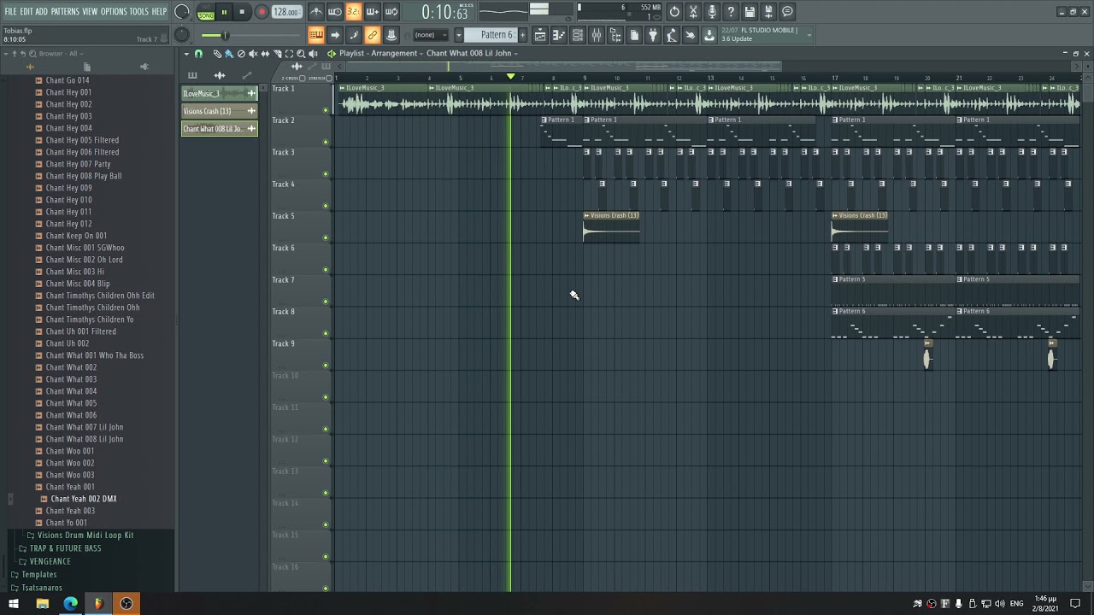Open the piano roll icon

coord(558,35)
